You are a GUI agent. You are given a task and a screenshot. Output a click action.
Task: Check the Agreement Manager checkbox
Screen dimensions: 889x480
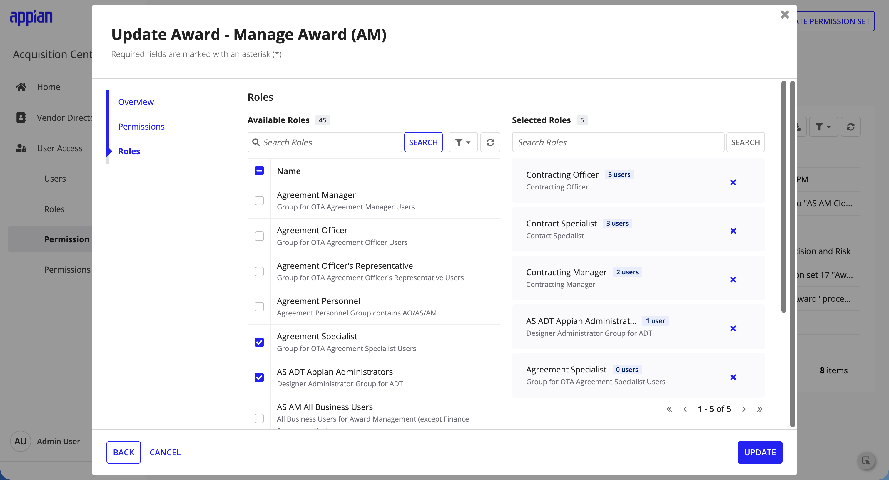tap(259, 201)
